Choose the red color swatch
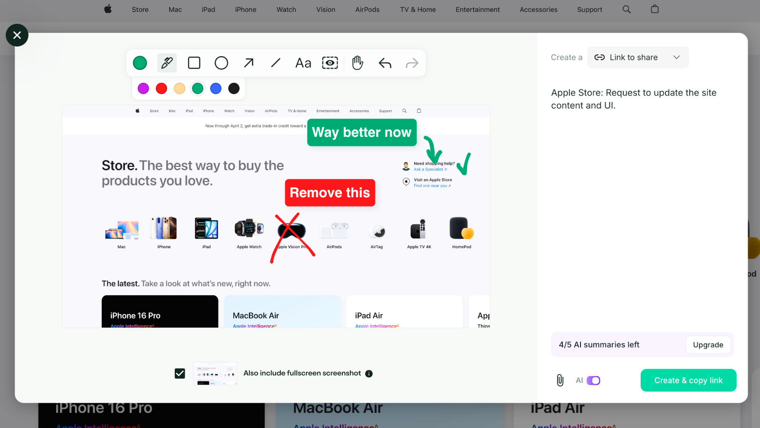 click(161, 88)
